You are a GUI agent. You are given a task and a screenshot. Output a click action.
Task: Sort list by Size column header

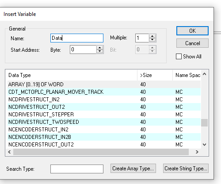155,75
